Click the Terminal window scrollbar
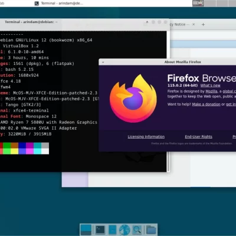The height and width of the screenshot is (236, 236). click(168, 161)
